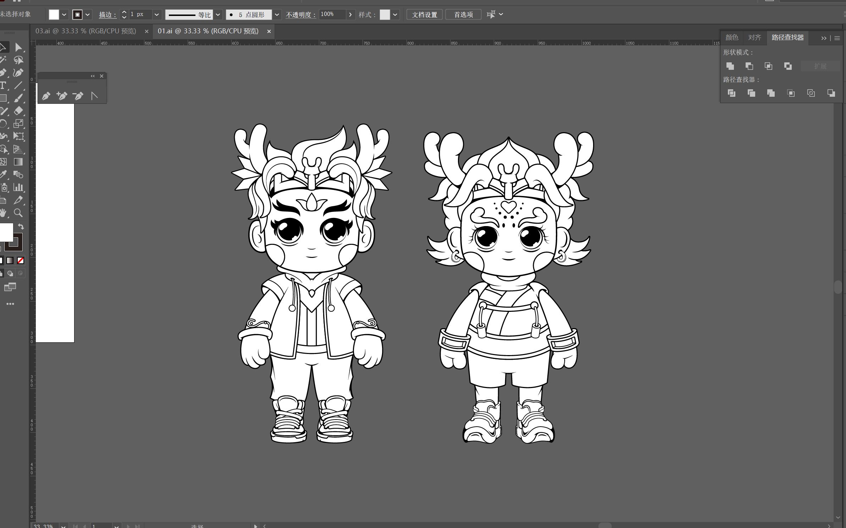Select the Add Anchor Point tool
The width and height of the screenshot is (846, 528).
[62, 96]
